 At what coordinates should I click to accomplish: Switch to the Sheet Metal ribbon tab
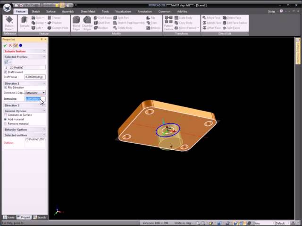pyautogui.click(x=88, y=11)
